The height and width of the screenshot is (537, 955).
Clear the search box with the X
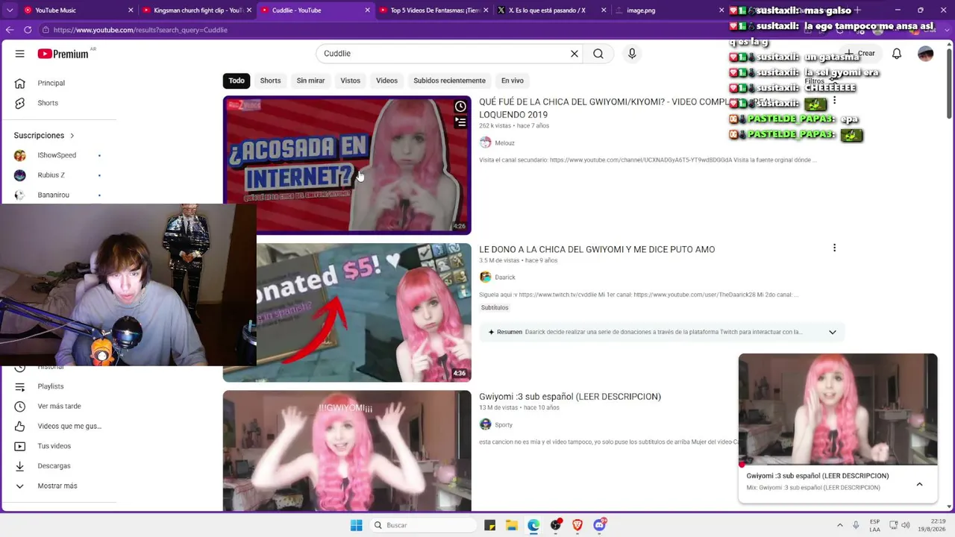pyautogui.click(x=574, y=54)
